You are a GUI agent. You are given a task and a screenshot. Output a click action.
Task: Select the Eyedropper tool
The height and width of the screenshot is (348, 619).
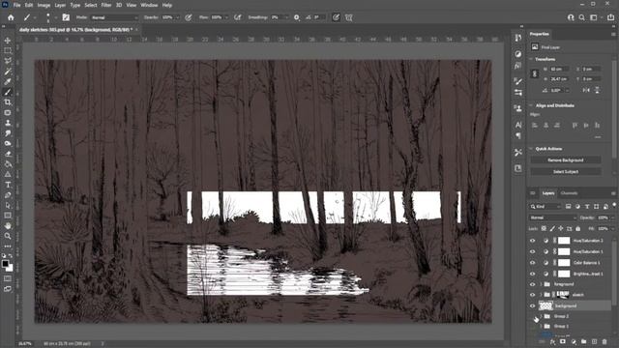point(8,81)
